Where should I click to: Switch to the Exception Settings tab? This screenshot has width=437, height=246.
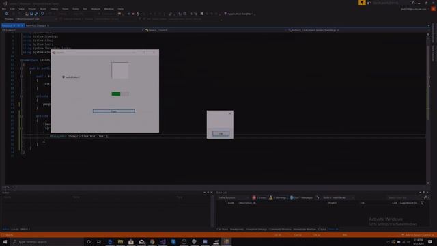(256, 230)
